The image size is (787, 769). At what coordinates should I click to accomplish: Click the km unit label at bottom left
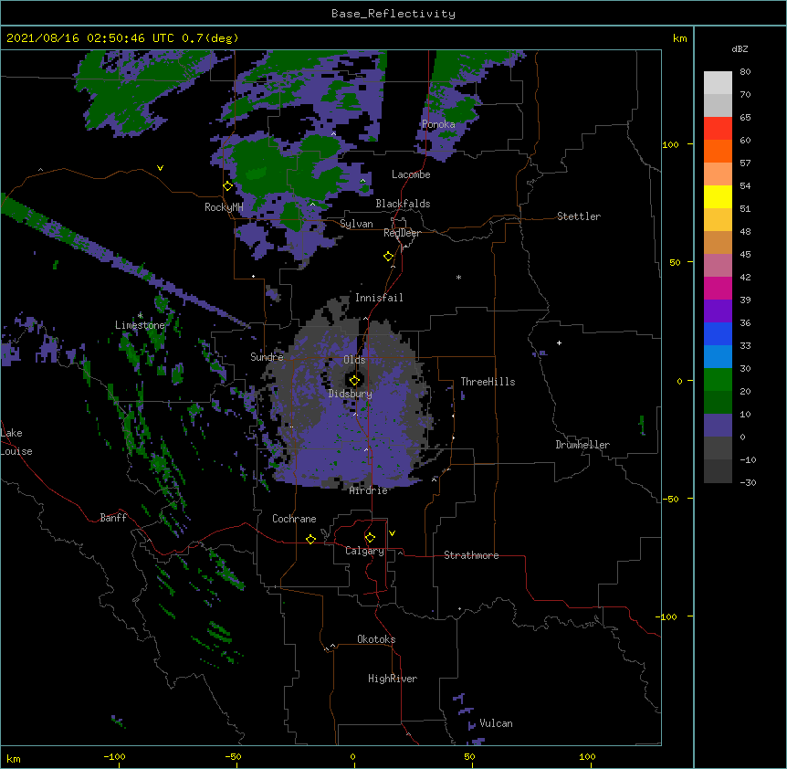coord(14,759)
